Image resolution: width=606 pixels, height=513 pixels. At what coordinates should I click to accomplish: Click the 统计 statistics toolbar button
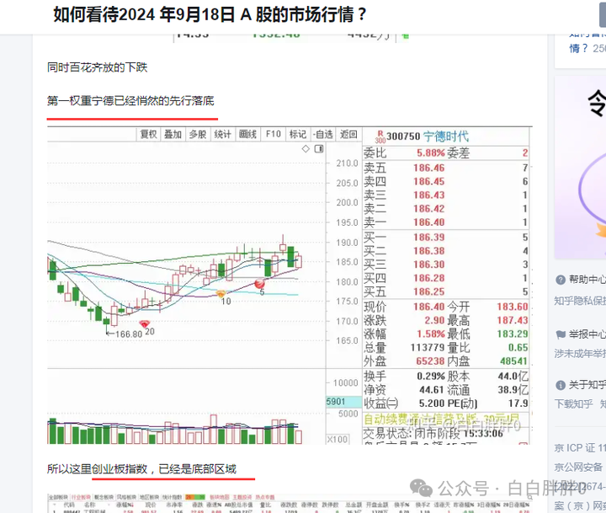coord(222,134)
